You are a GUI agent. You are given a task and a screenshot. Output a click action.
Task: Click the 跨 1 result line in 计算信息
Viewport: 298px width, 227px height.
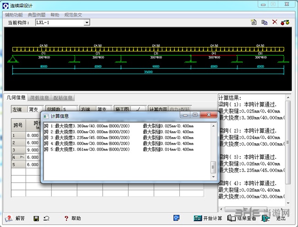pyautogui.click(x=119, y=126)
